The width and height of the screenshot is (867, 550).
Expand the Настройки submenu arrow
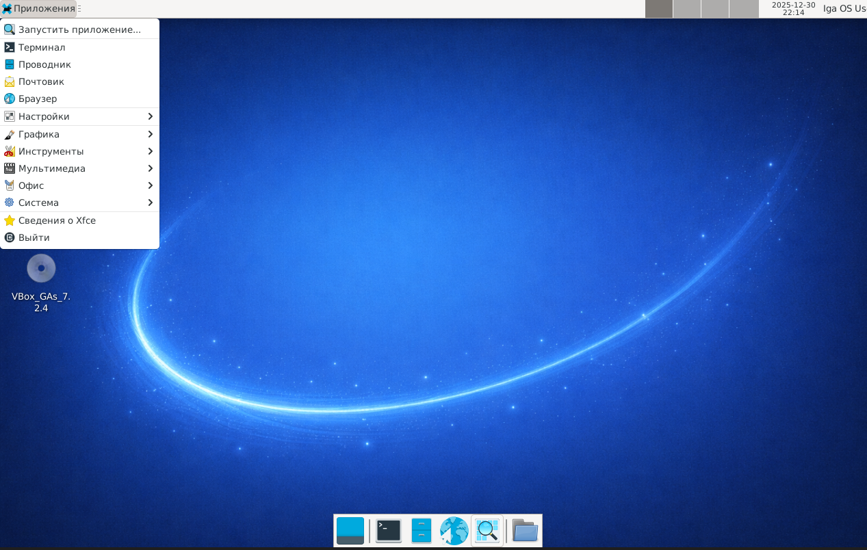coord(150,116)
